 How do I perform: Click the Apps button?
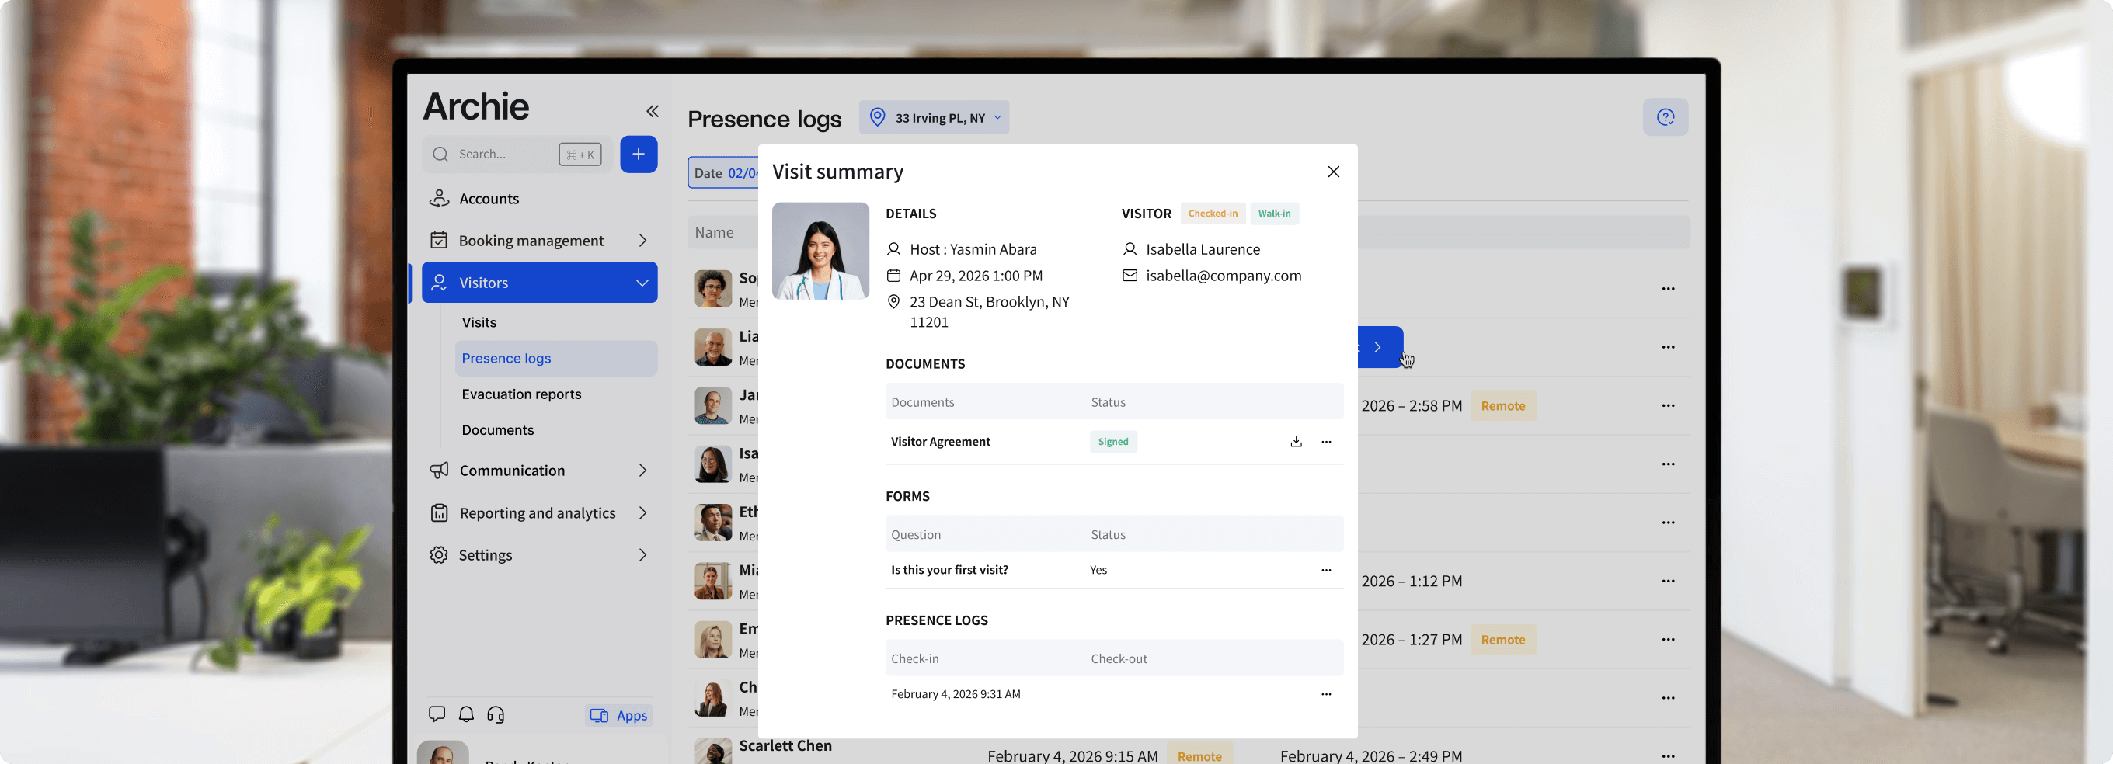(x=619, y=715)
